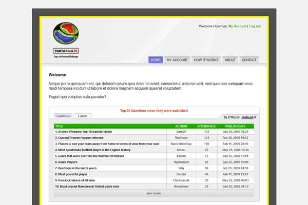
Task: Click the green My Account link
Action: click(x=237, y=26)
